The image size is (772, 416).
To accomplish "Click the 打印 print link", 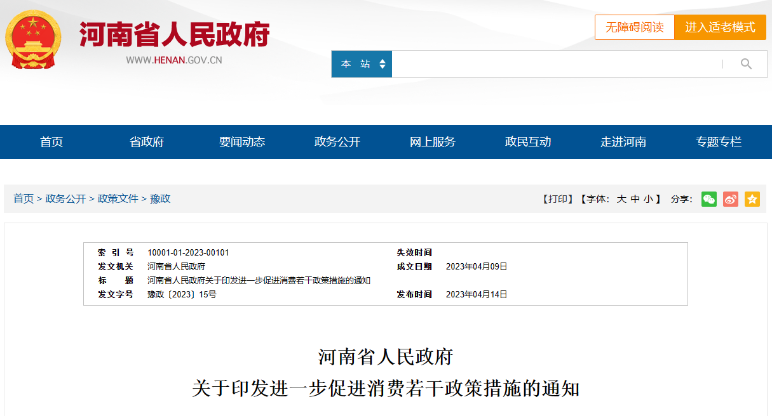I will [557, 199].
